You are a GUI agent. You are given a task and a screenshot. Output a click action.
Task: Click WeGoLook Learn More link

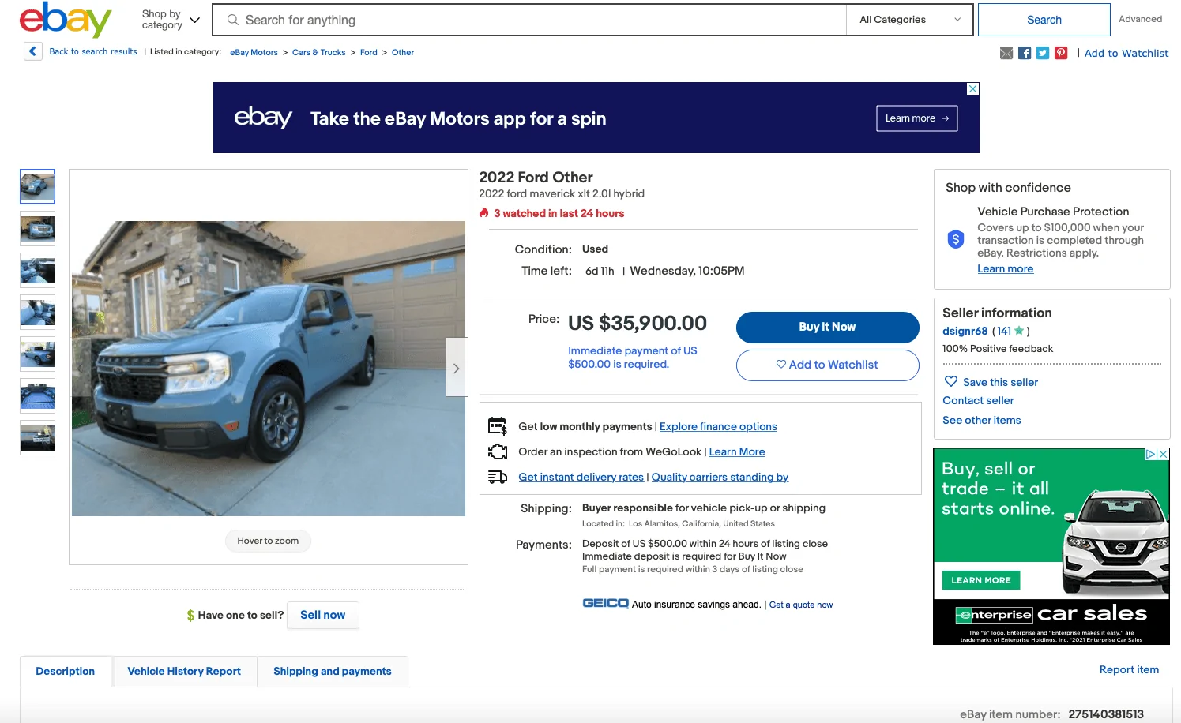point(737,452)
